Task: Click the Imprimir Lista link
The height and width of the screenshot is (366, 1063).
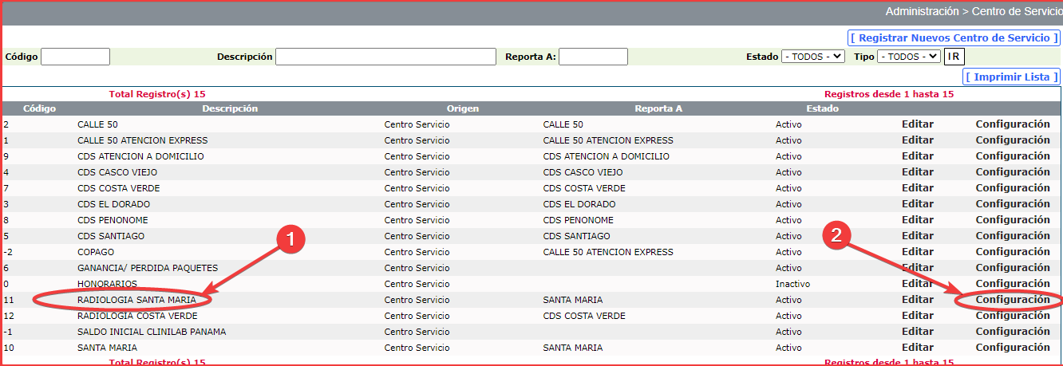Action: [x=1012, y=77]
